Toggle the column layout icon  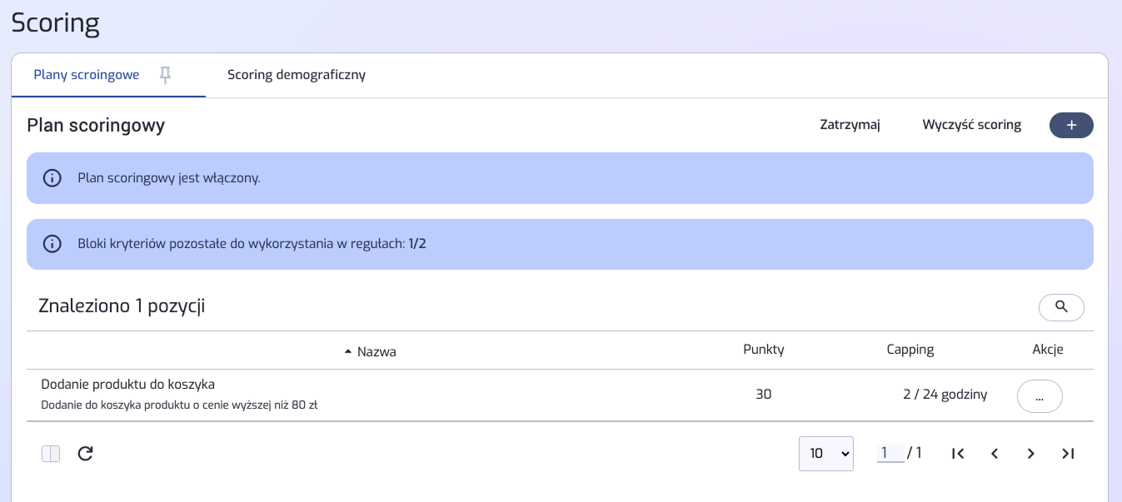click(51, 454)
